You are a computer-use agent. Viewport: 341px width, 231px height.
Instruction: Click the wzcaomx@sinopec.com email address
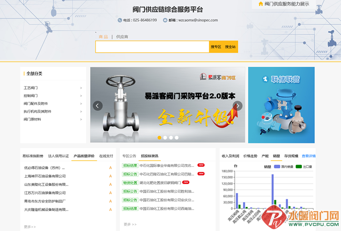pos(198,20)
